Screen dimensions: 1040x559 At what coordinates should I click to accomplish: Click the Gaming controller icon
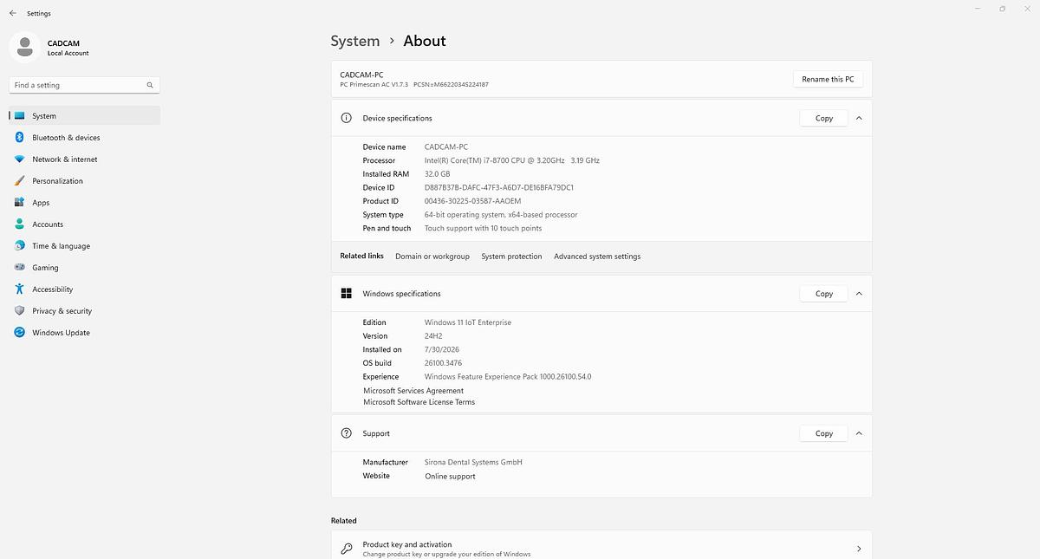[19, 268]
